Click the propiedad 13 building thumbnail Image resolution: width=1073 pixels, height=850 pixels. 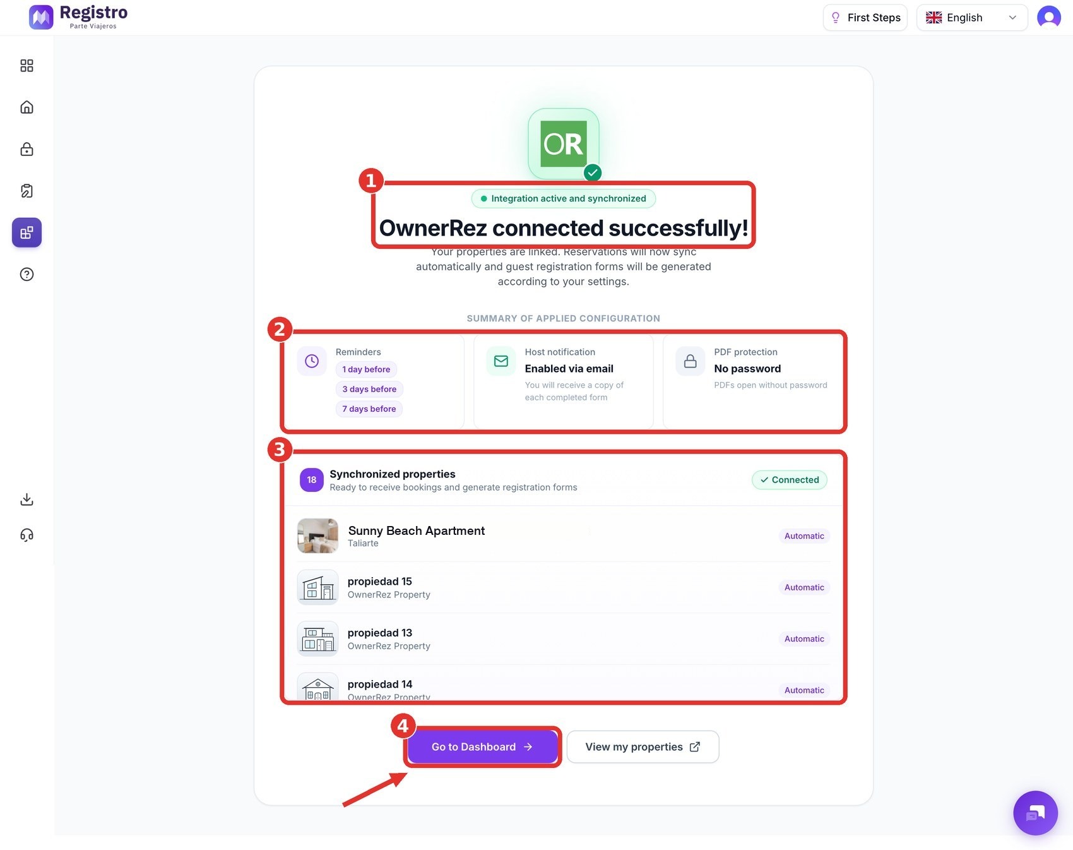(x=318, y=638)
